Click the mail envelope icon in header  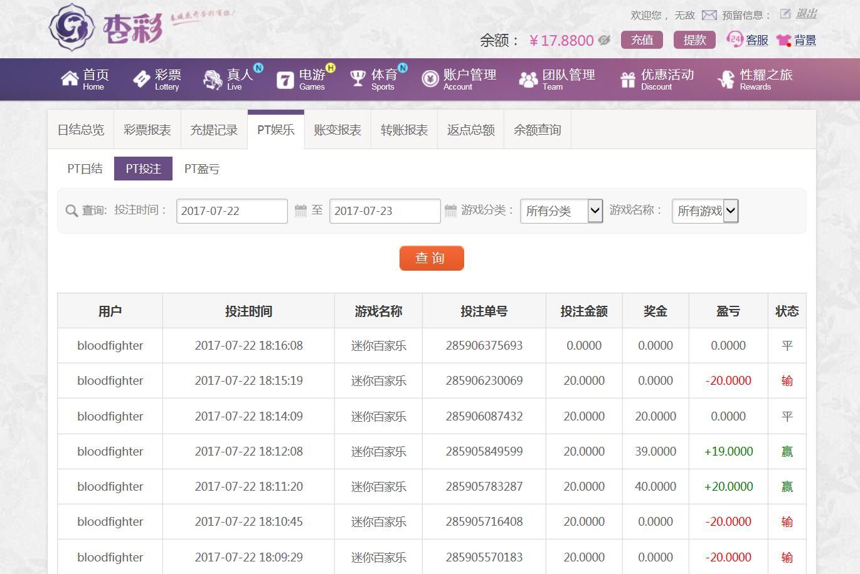coord(709,15)
